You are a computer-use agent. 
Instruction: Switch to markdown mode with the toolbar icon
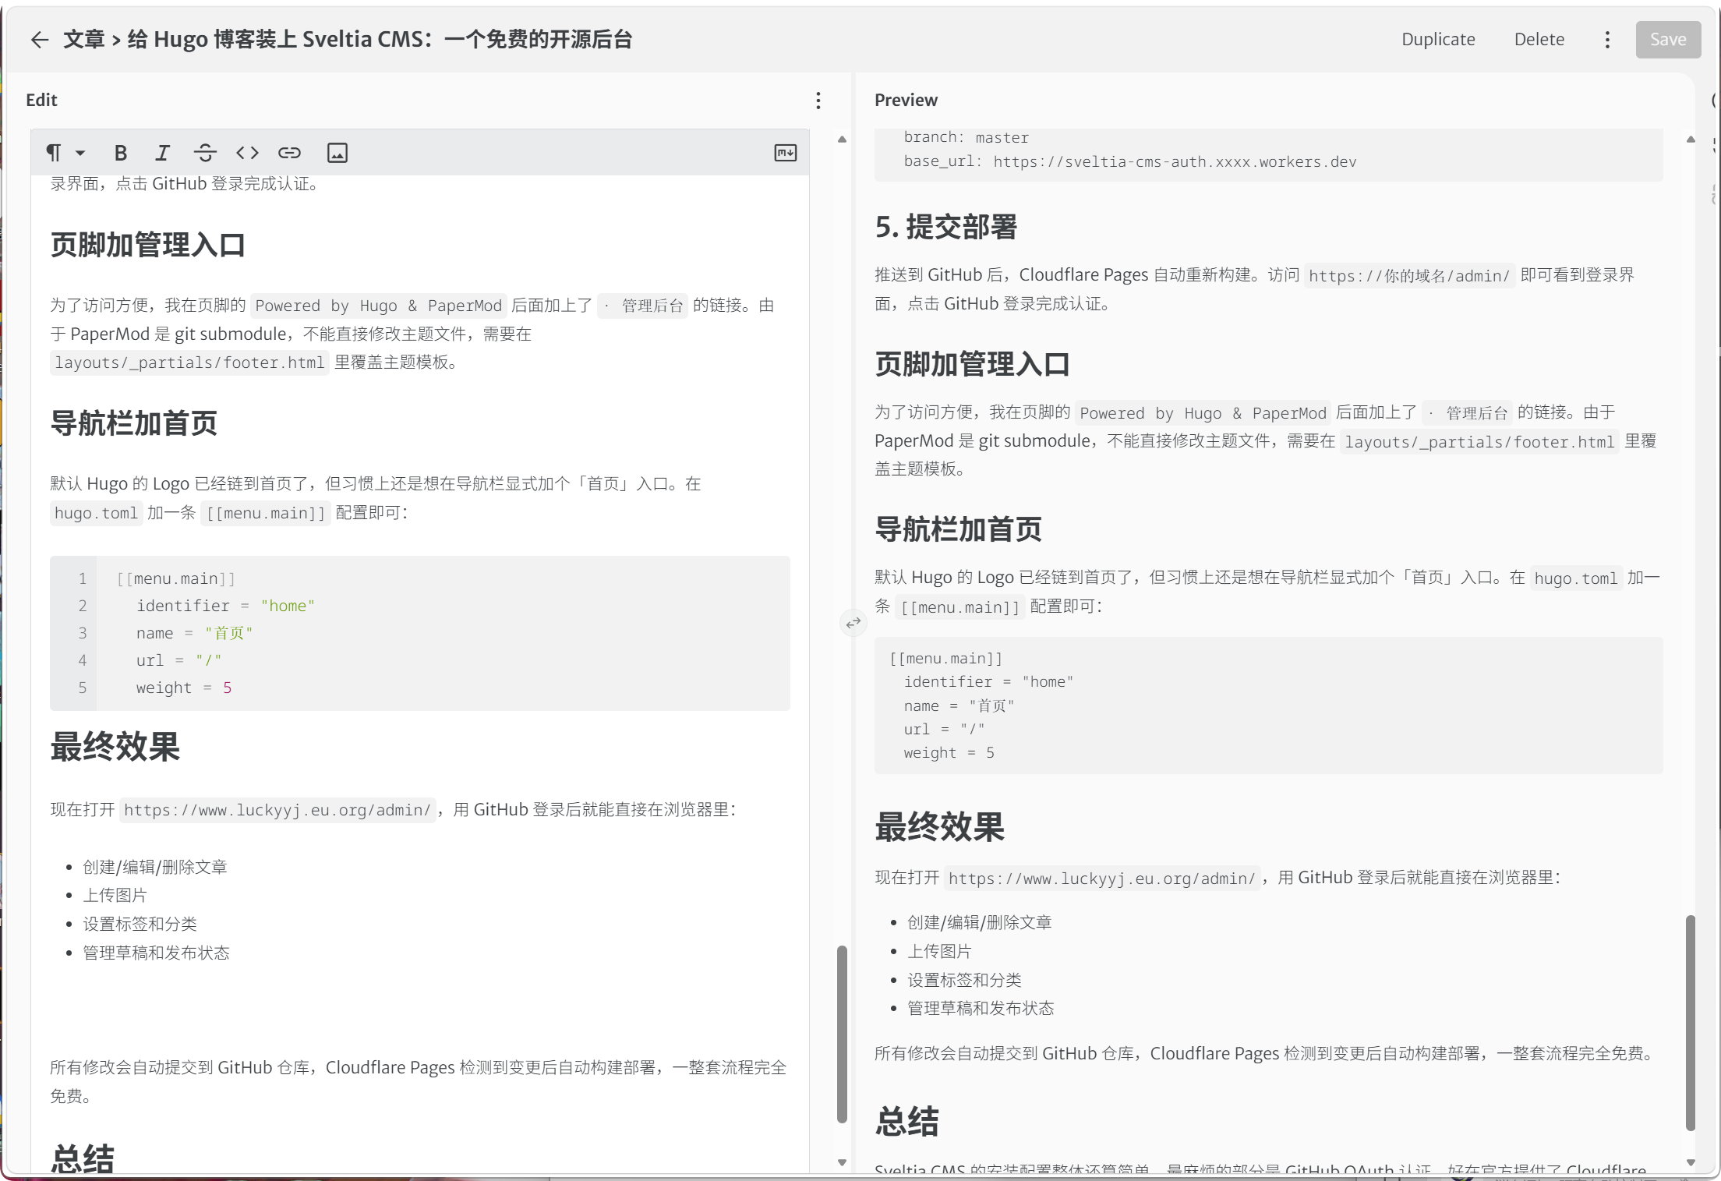tap(785, 153)
